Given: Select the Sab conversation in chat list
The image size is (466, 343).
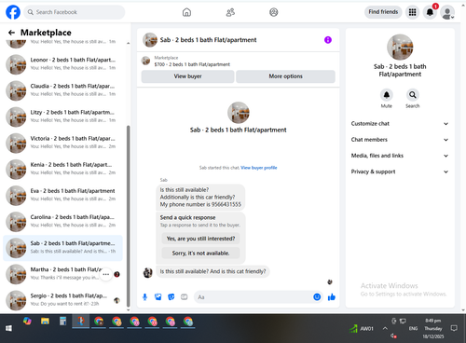Looking at the screenshot, I should pos(62,248).
